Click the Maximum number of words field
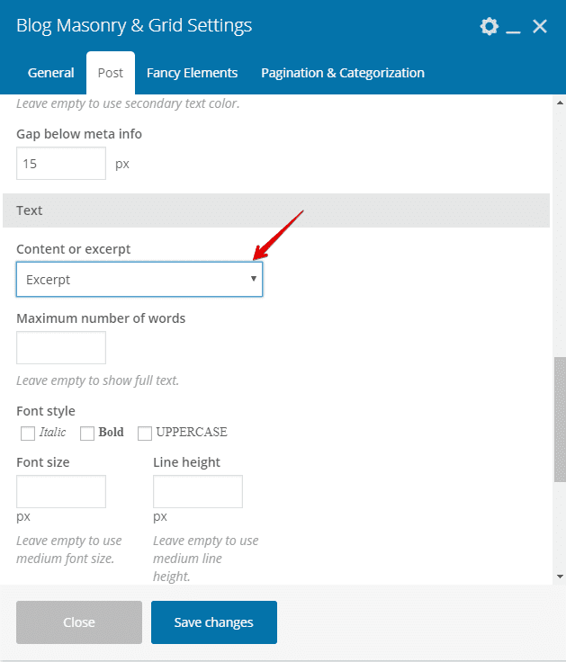The height and width of the screenshot is (662, 566). click(x=61, y=347)
